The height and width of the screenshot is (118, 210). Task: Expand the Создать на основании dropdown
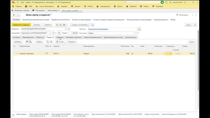pyautogui.click(x=80, y=25)
